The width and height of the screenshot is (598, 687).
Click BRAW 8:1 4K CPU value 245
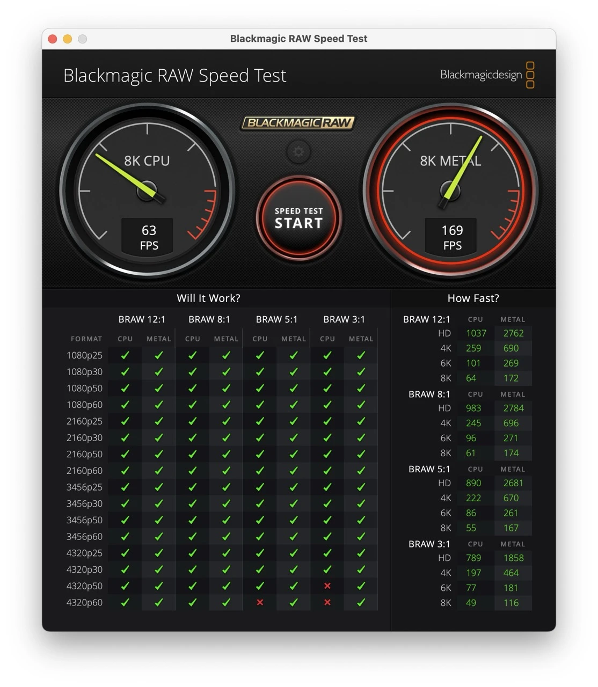pos(473,423)
